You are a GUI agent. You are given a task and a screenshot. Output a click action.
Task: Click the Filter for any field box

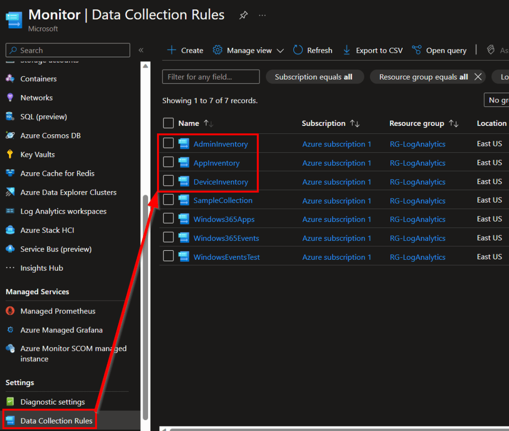[x=211, y=77]
